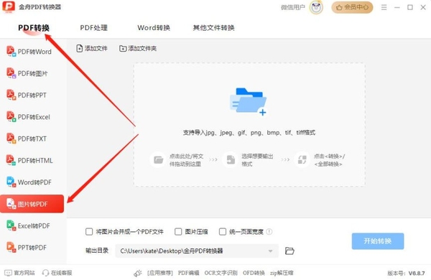Click the 添加文件夹 button

(x=138, y=48)
